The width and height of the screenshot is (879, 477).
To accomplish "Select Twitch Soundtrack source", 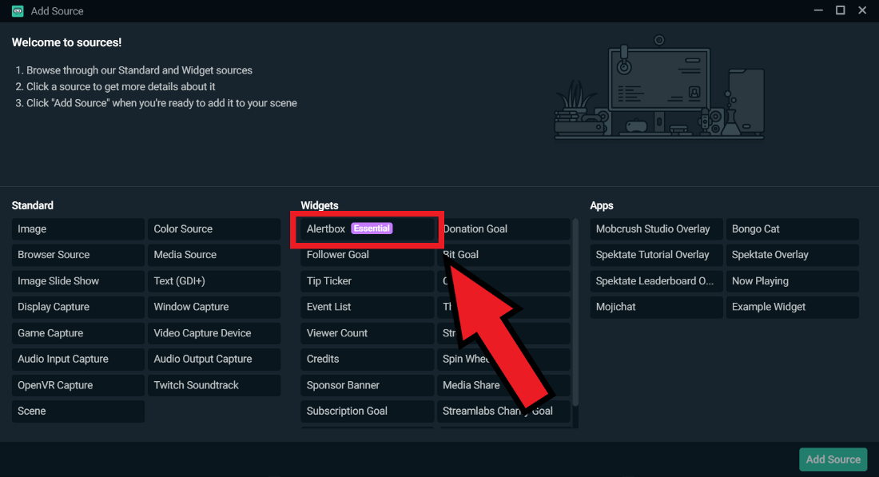I will pyautogui.click(x=214, y=385).
